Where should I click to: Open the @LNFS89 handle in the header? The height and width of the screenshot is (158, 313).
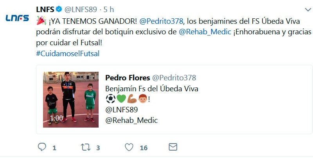coord(81,9)
